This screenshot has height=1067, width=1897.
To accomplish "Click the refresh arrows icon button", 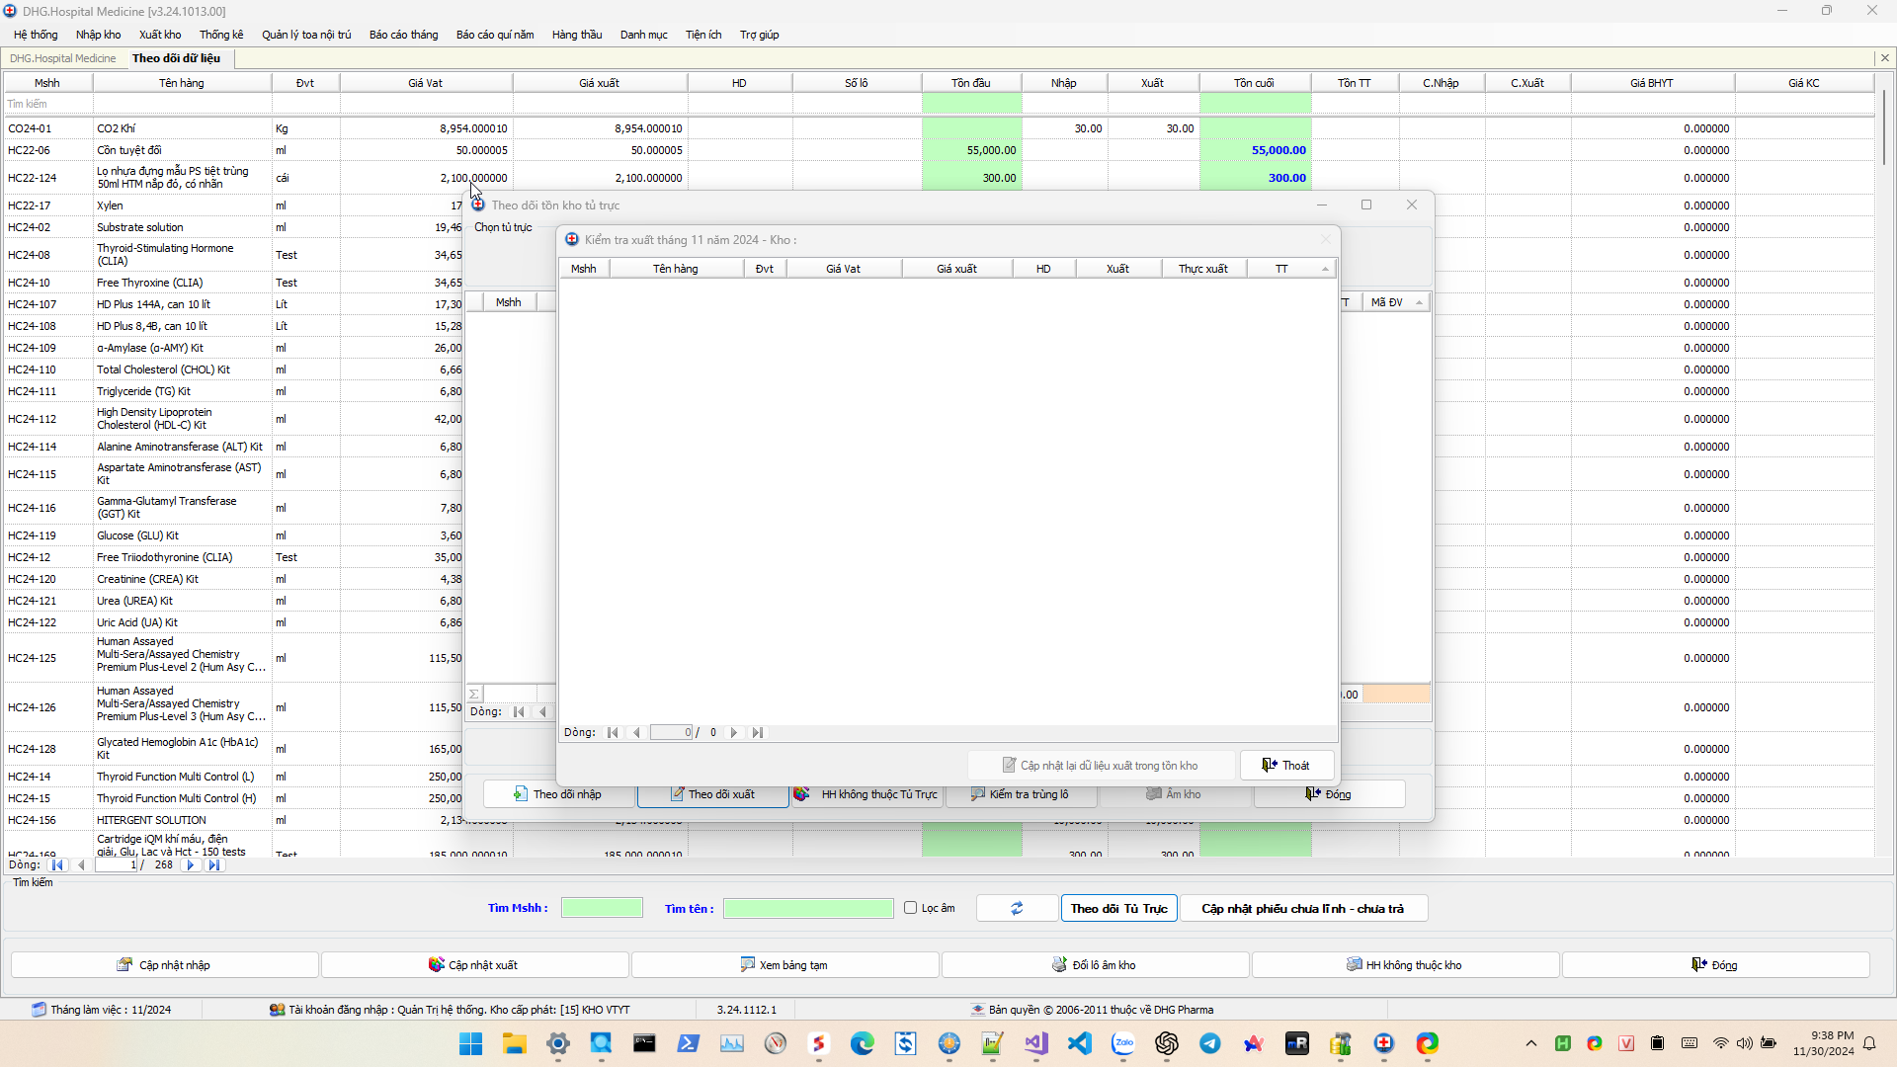I will [1017, 908].
